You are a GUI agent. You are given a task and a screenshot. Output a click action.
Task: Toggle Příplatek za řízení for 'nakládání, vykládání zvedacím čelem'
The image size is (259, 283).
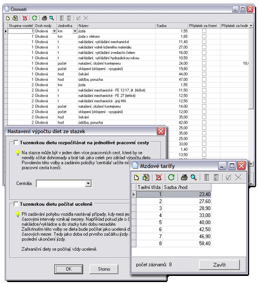[204, 52]
